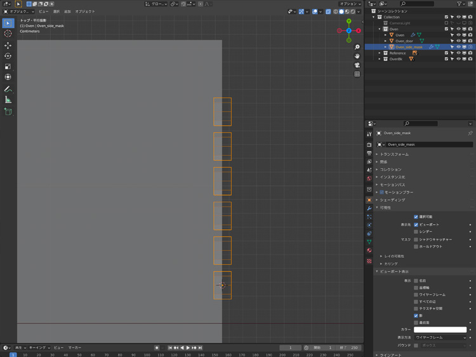The width and height of the screenshot is (476, 357).
Task: Click the オプション button at top right
Action: click(x=350, y=4)
